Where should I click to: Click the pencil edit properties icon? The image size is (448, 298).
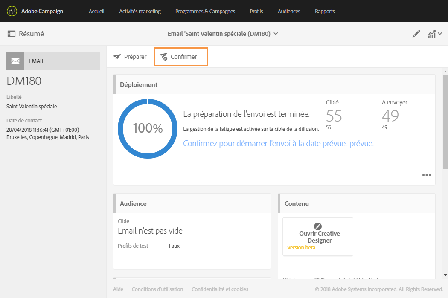[416, 34]
